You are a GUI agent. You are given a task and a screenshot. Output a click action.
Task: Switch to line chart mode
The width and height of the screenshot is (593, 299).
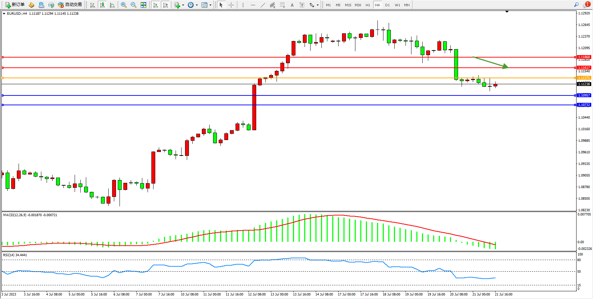point(112,5)
